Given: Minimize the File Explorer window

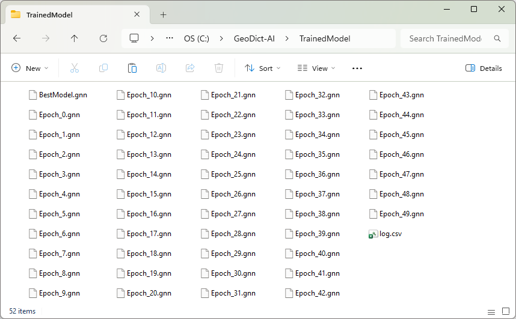Looking at the screenshot, I should (447, 9).
